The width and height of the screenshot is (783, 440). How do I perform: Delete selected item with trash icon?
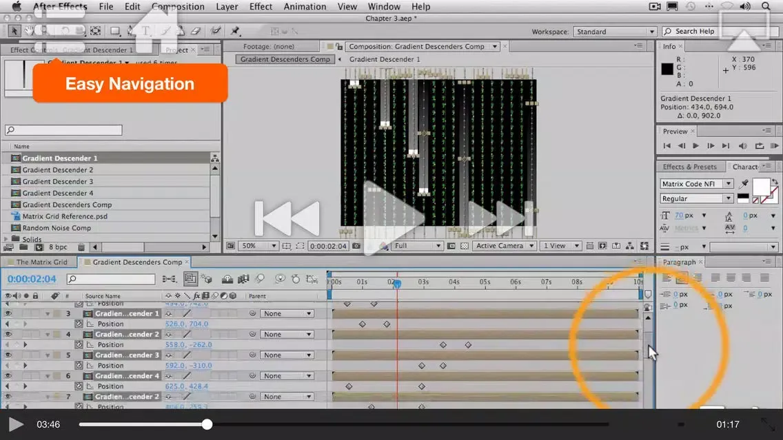[x=81, y=247]
